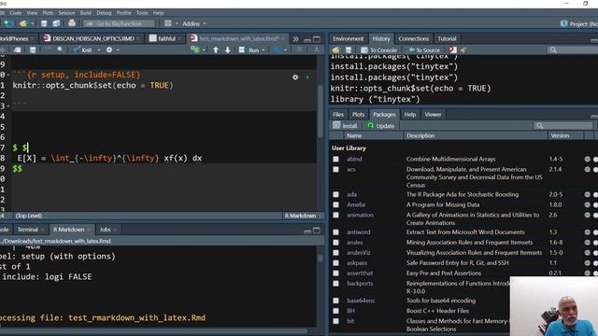Check the arulesViz package checkbox
The height and width of the screenshot is (336, 598).
click(x=335, y=253)
